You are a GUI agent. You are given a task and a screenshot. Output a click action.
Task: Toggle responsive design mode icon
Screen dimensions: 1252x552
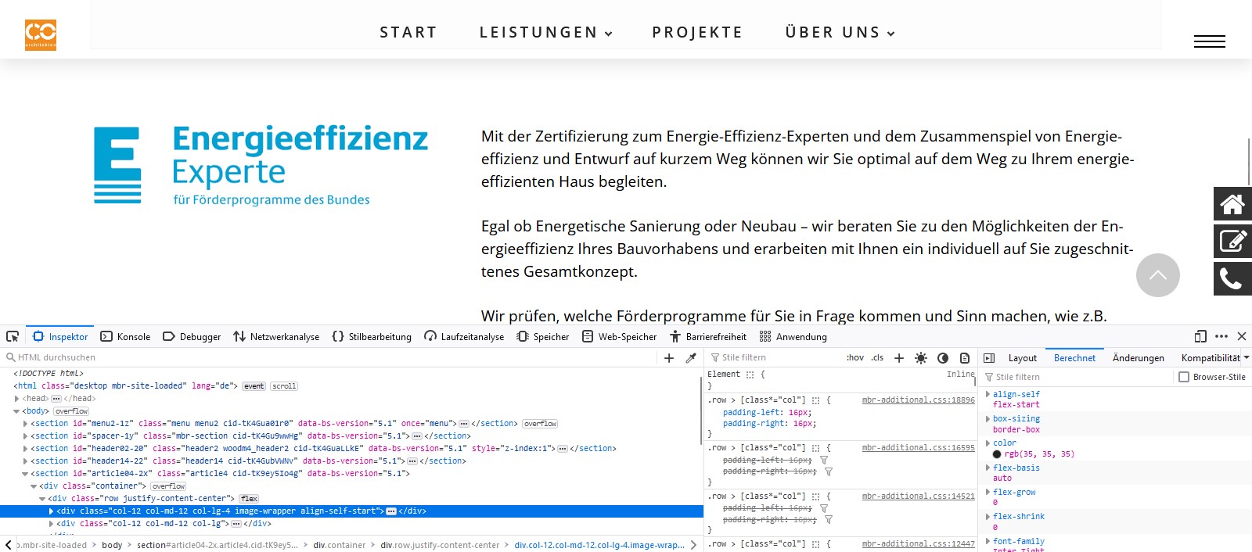tap(1200, 336)
